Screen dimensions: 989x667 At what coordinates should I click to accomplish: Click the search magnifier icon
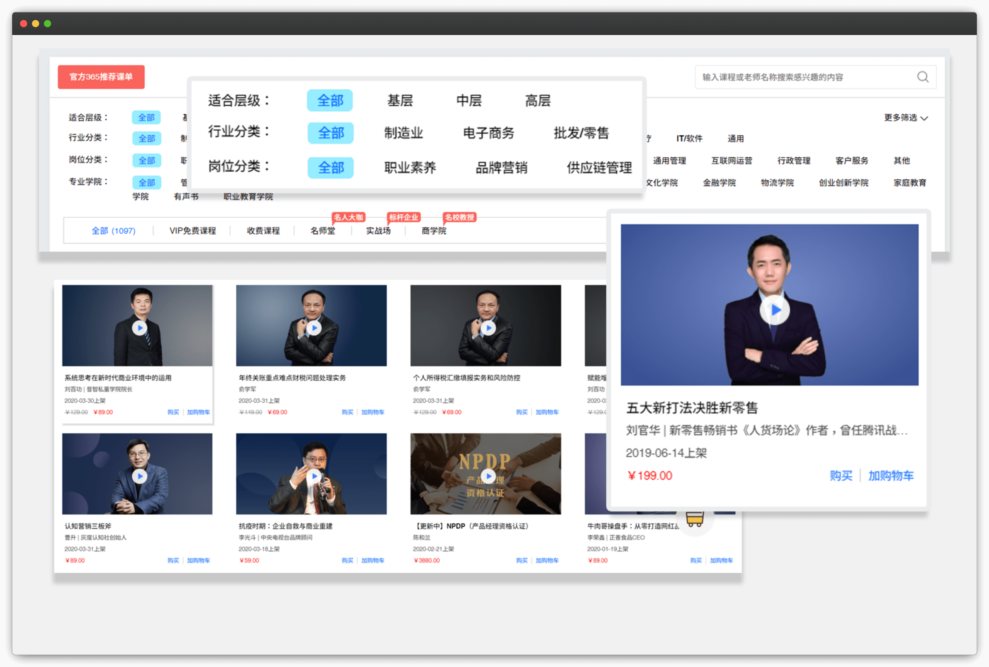[923, 77]
